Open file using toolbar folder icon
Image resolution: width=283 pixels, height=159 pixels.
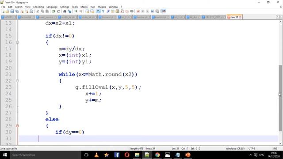tap(8, 11)
